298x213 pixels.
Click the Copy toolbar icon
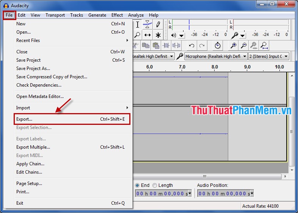[x=146, y=45]
